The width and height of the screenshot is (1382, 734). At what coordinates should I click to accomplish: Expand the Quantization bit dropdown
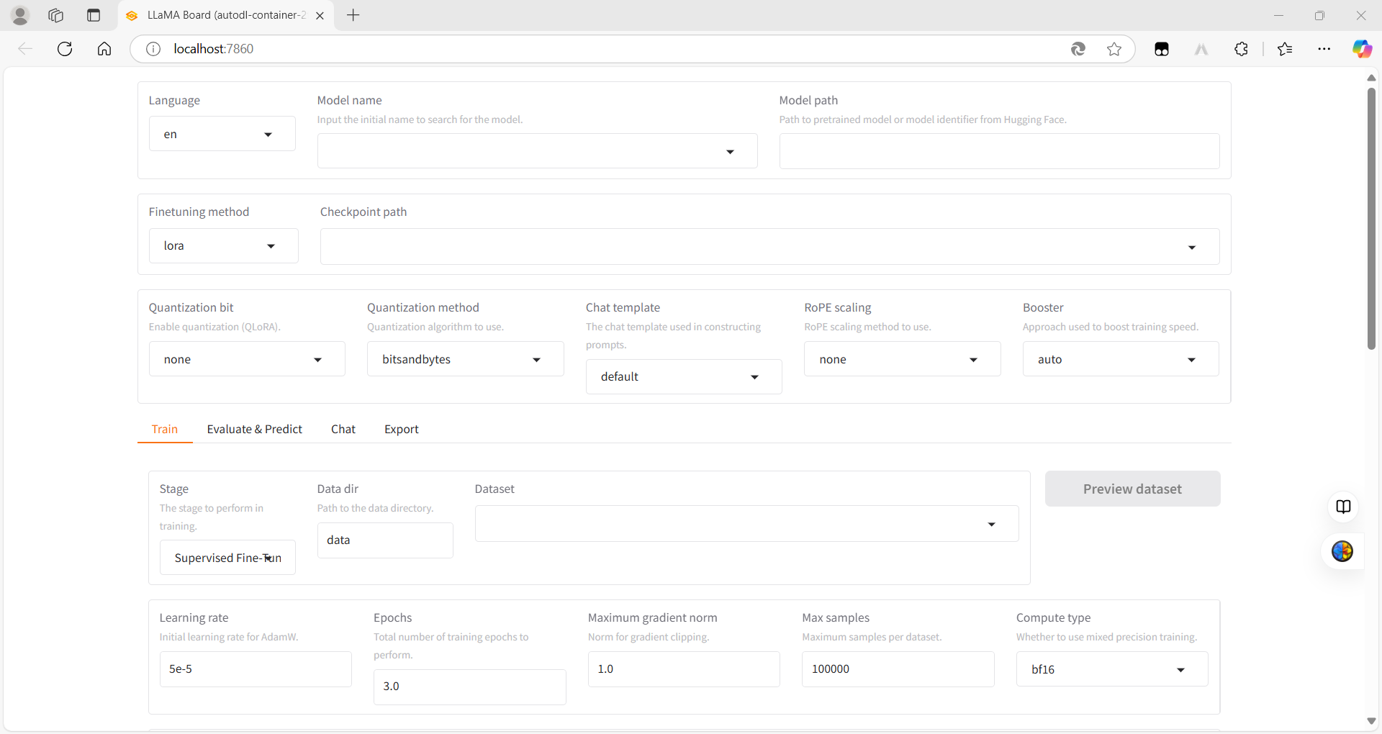click(247, 359)
